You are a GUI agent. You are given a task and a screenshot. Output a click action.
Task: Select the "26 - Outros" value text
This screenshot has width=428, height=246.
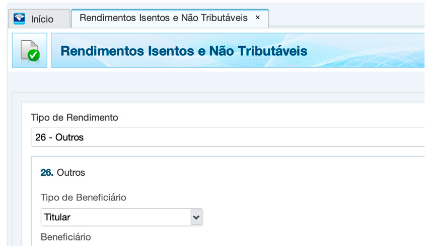[x=59, y=137]
